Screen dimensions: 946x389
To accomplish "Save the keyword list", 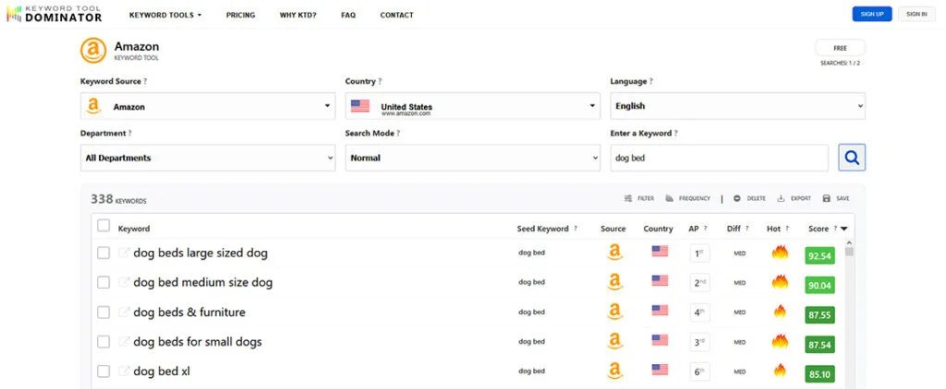I will point(836,198).
